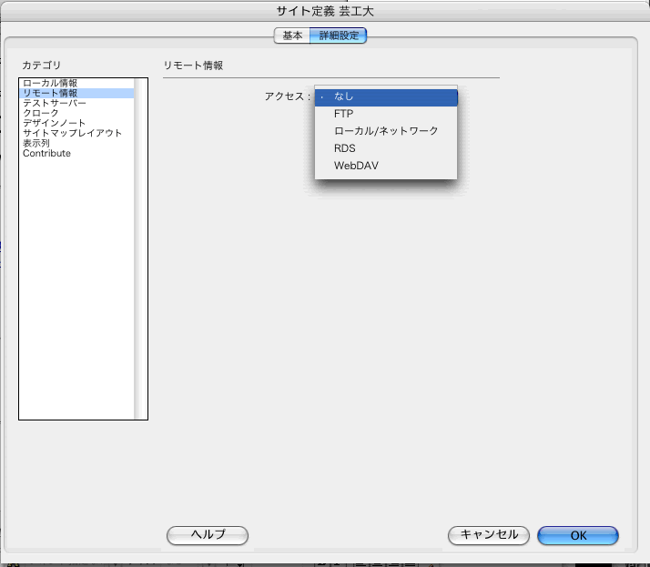Open the テストサーバー category
This screenshot has width=650, height=567.
pyautogui.click(x=76, y=103)
